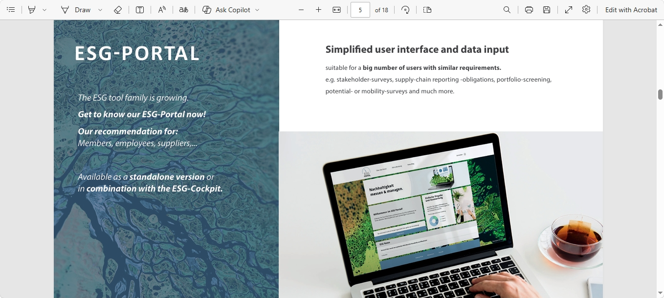This screenshot has width=664, height=298.
Task: Start Read aloud
Action: click(x=162, y=10)
